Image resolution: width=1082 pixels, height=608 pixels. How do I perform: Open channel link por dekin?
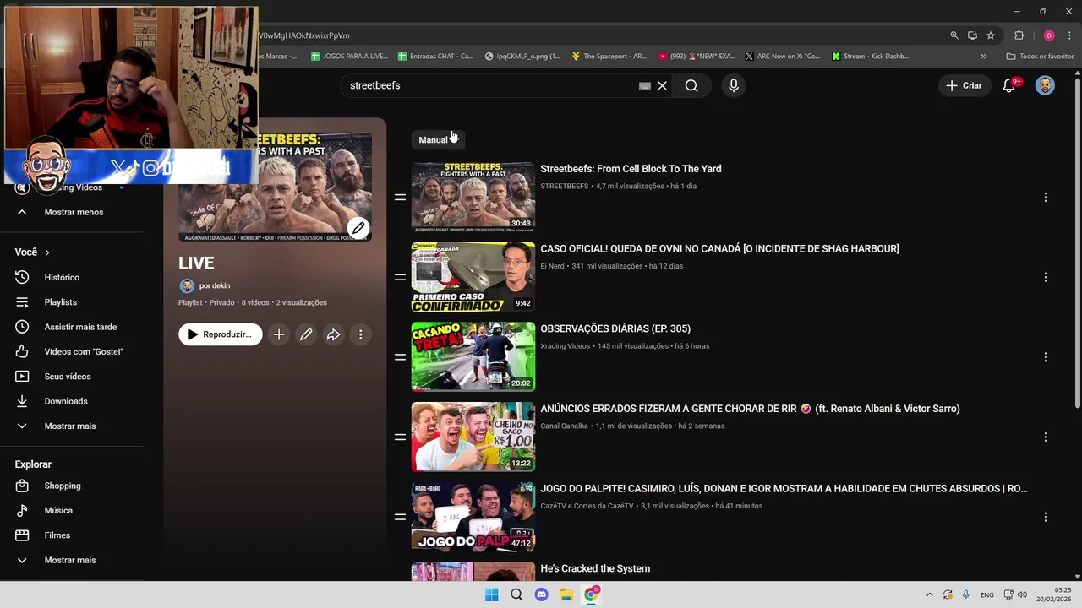pyautogui.click(x=215, y=286)
